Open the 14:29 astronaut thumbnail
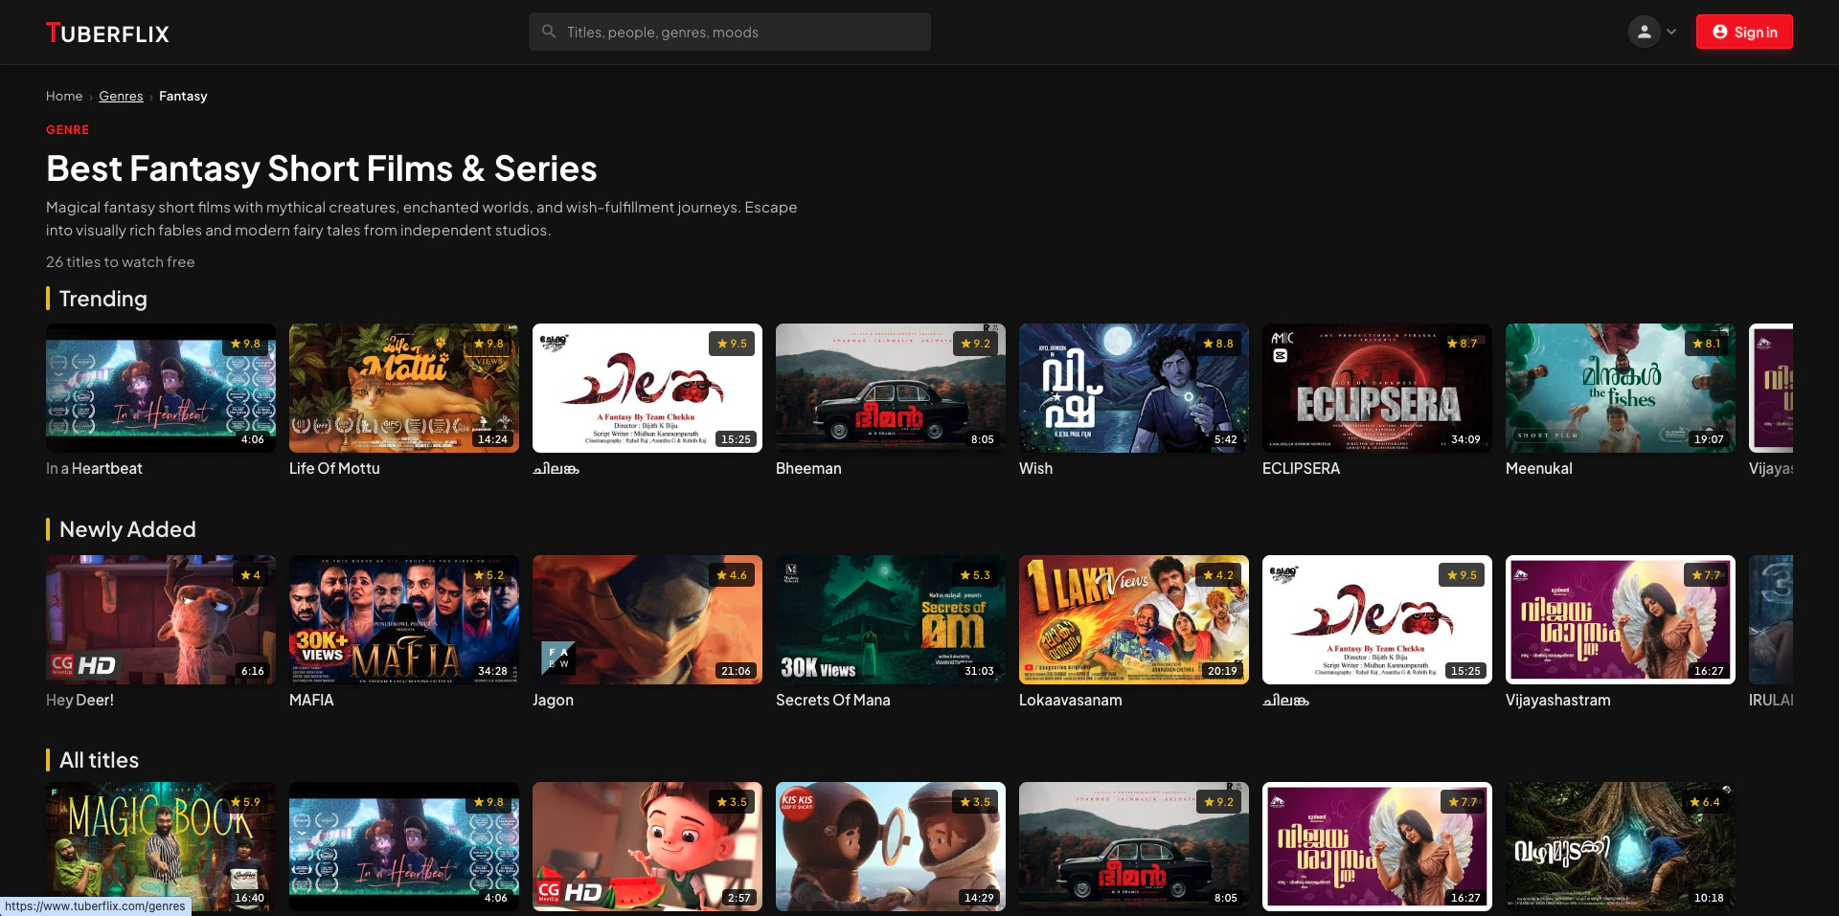Screen dimensions: 1839x916 [891, 846]
